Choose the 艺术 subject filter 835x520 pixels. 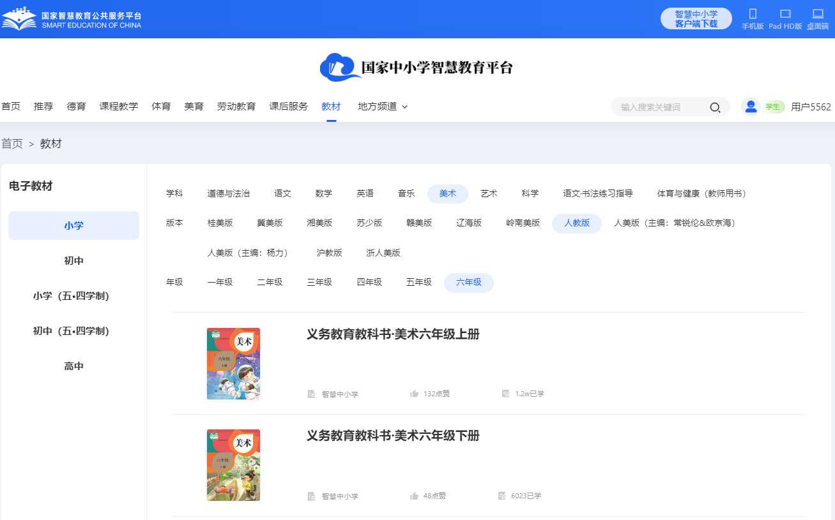(489, 193)
